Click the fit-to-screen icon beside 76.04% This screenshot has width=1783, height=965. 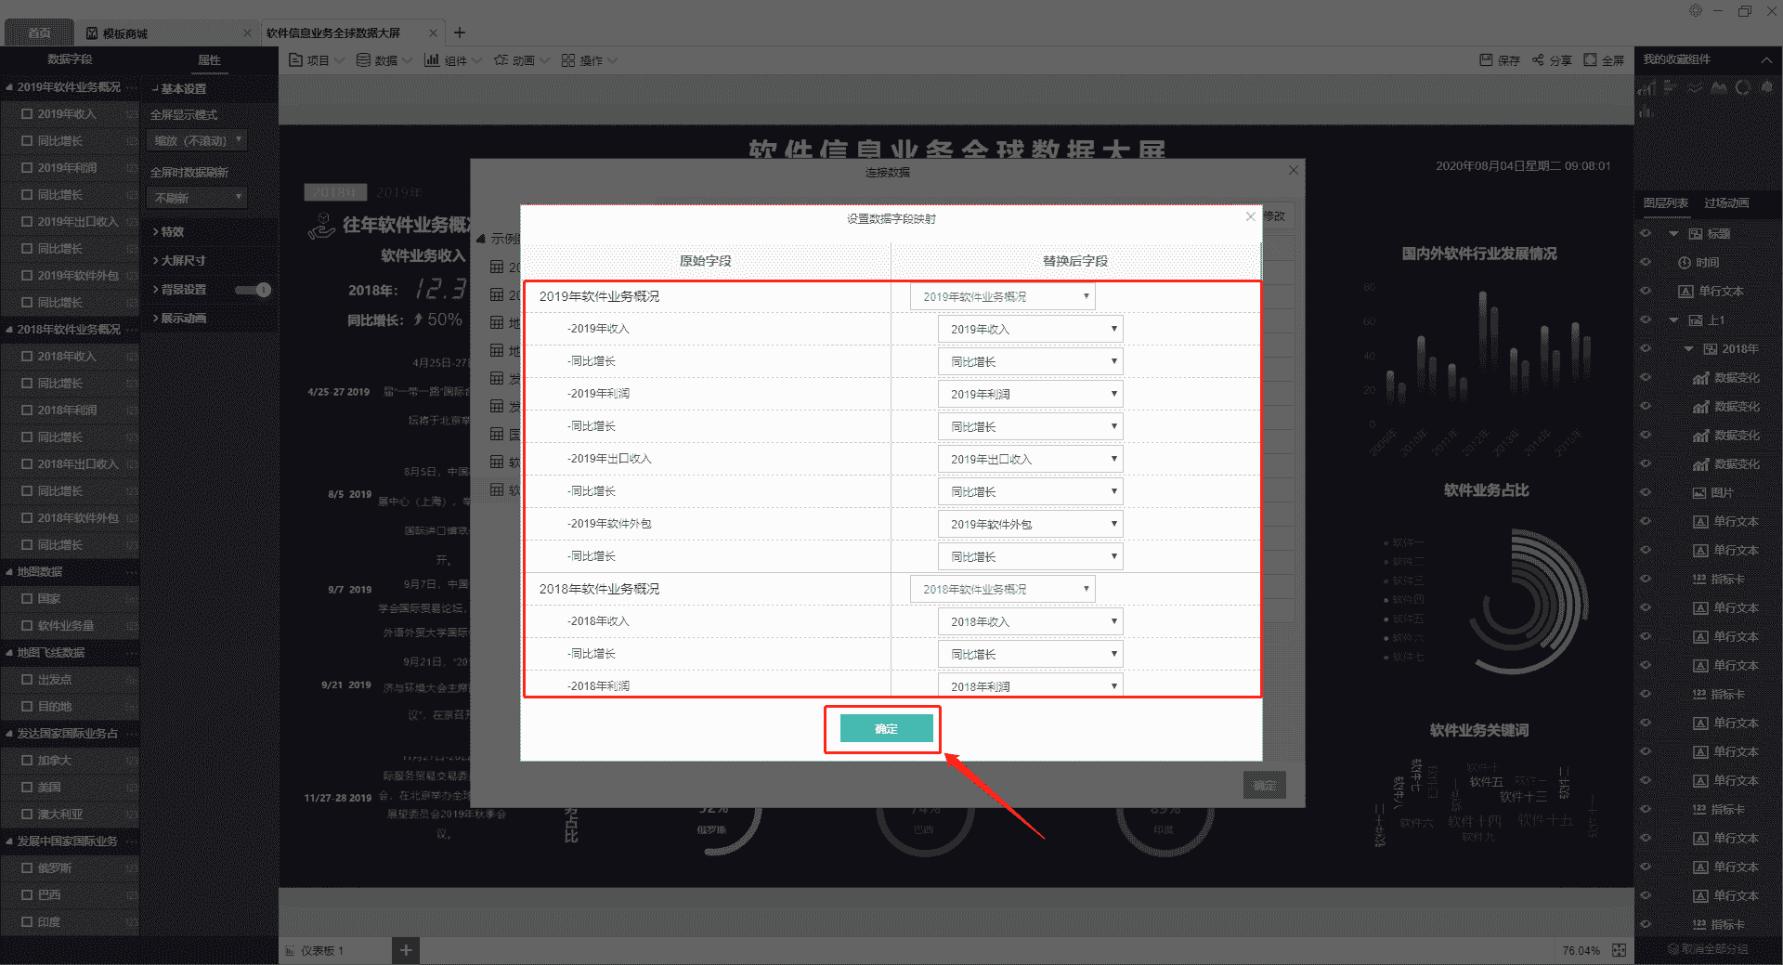(1619, 950)
